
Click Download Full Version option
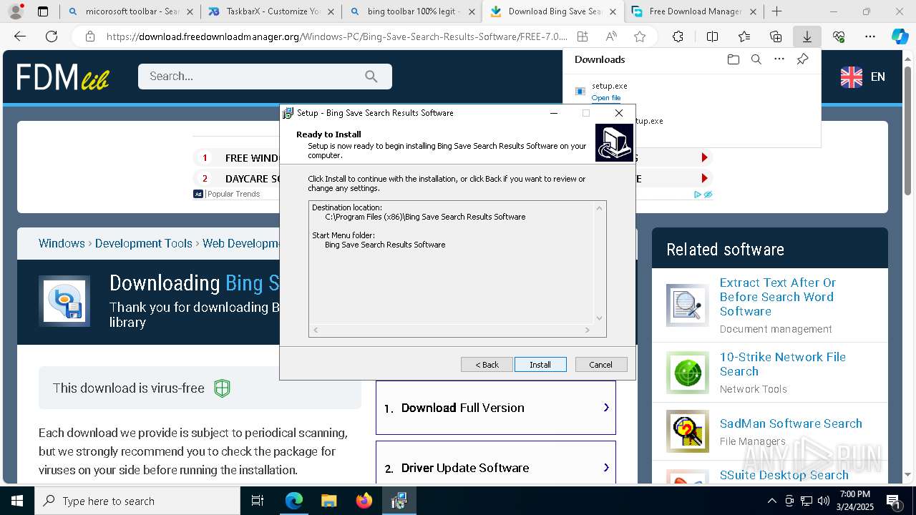[x=496, y=408]
